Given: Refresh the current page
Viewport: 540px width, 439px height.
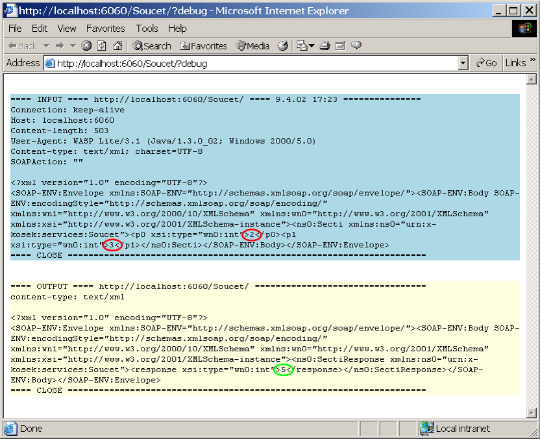Looking at the screenshot, I should (102, 46).
